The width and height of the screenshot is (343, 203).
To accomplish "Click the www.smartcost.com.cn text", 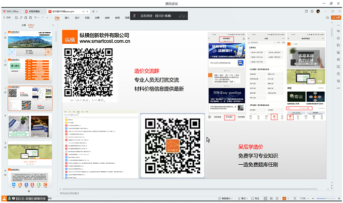I will 105,41.
